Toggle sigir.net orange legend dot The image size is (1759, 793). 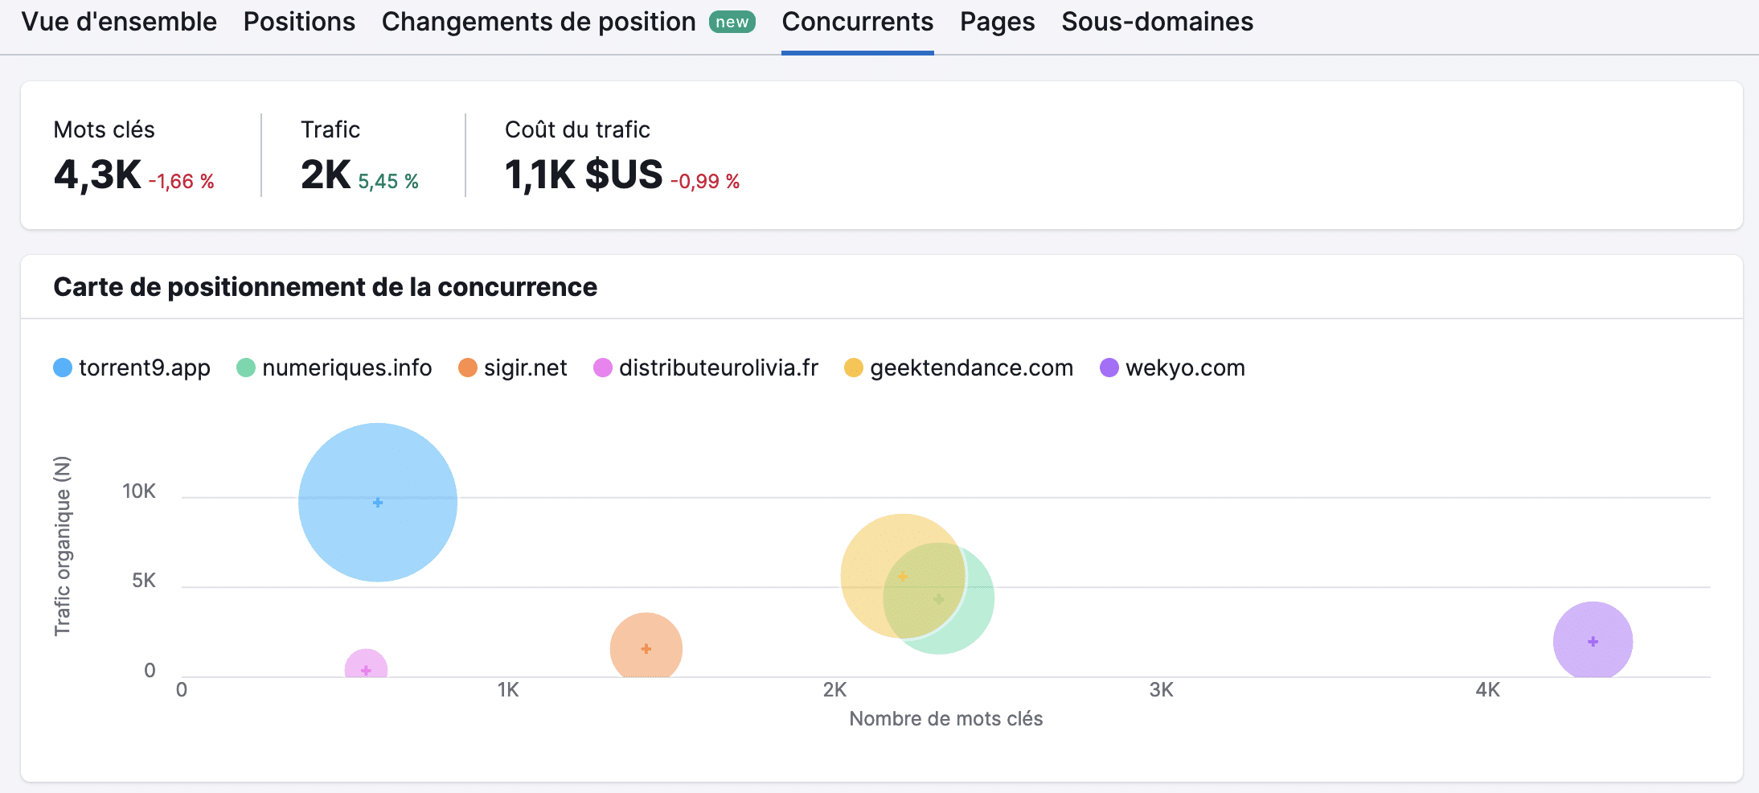coord(468,368)
